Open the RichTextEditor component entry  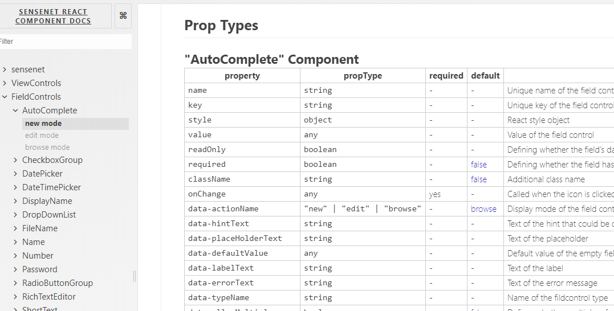pyautogui.click(x=48, y=297)
